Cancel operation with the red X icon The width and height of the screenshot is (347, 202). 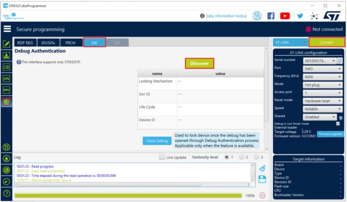point(262,196)
